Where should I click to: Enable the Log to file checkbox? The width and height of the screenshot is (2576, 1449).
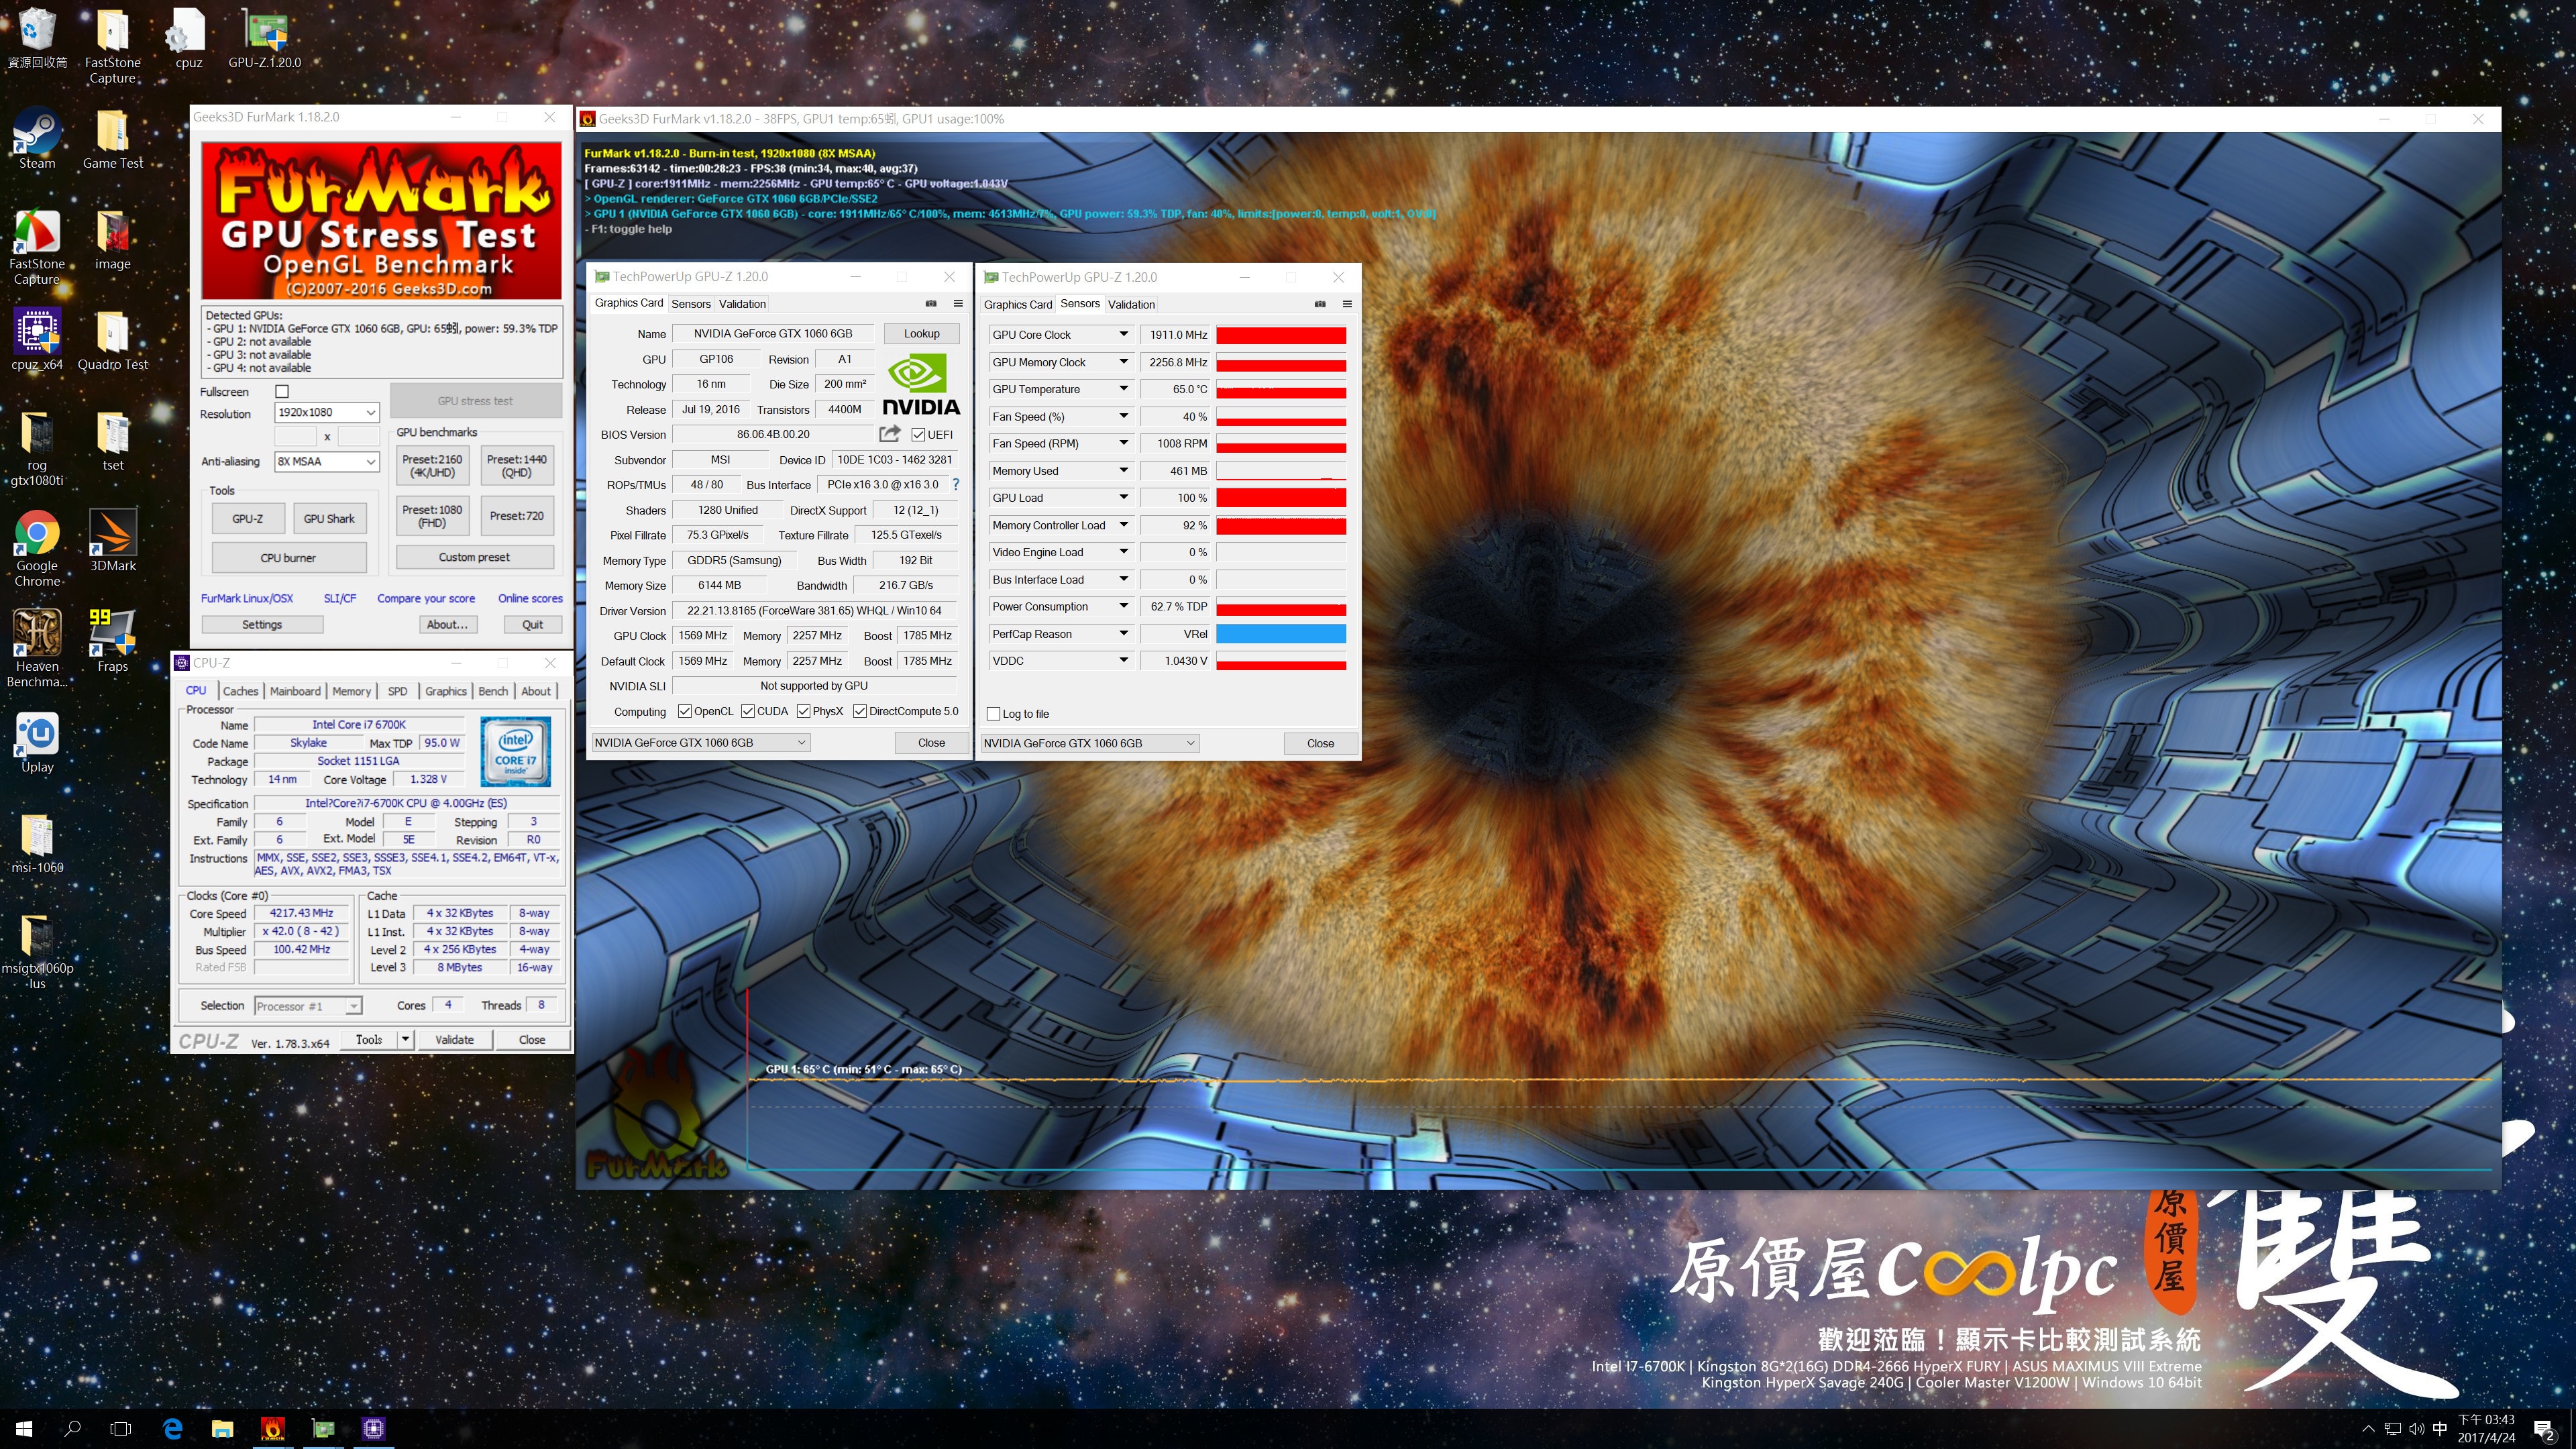pos(993,713)
